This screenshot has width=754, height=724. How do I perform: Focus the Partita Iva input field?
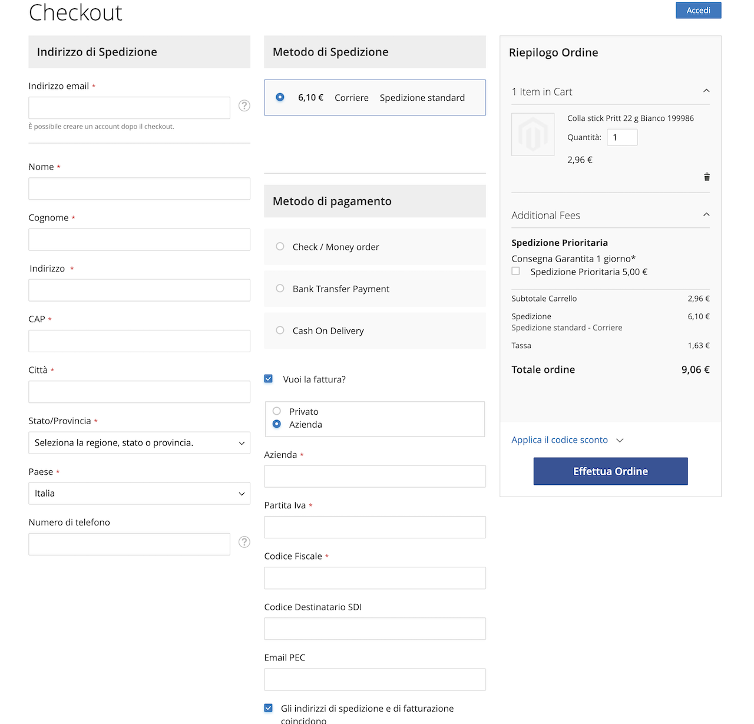click(x=375, y=527)
